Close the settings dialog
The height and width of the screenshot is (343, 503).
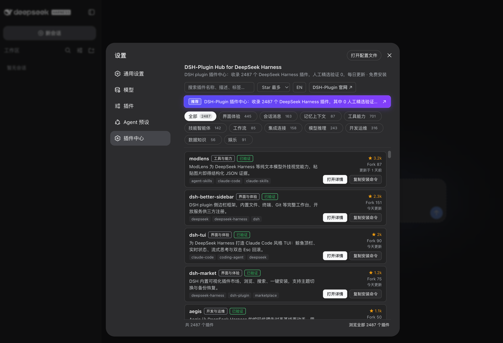click(390, 55)
